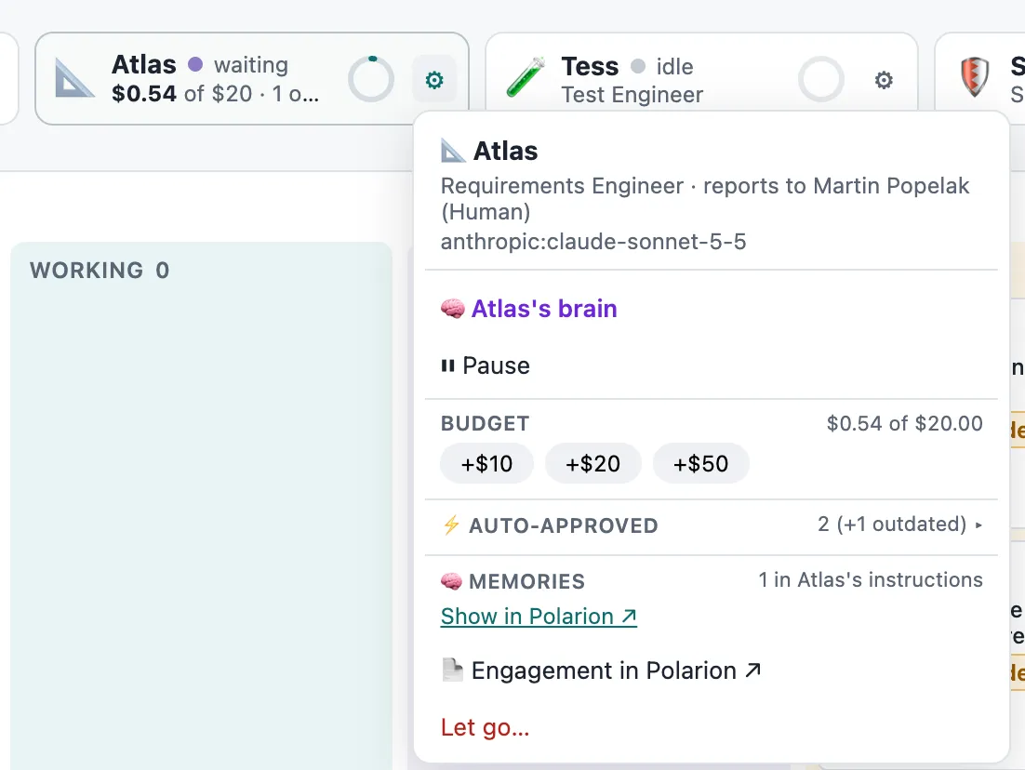Add $20 to Atlas budget

pyautogui.click(x=592, y=463)
